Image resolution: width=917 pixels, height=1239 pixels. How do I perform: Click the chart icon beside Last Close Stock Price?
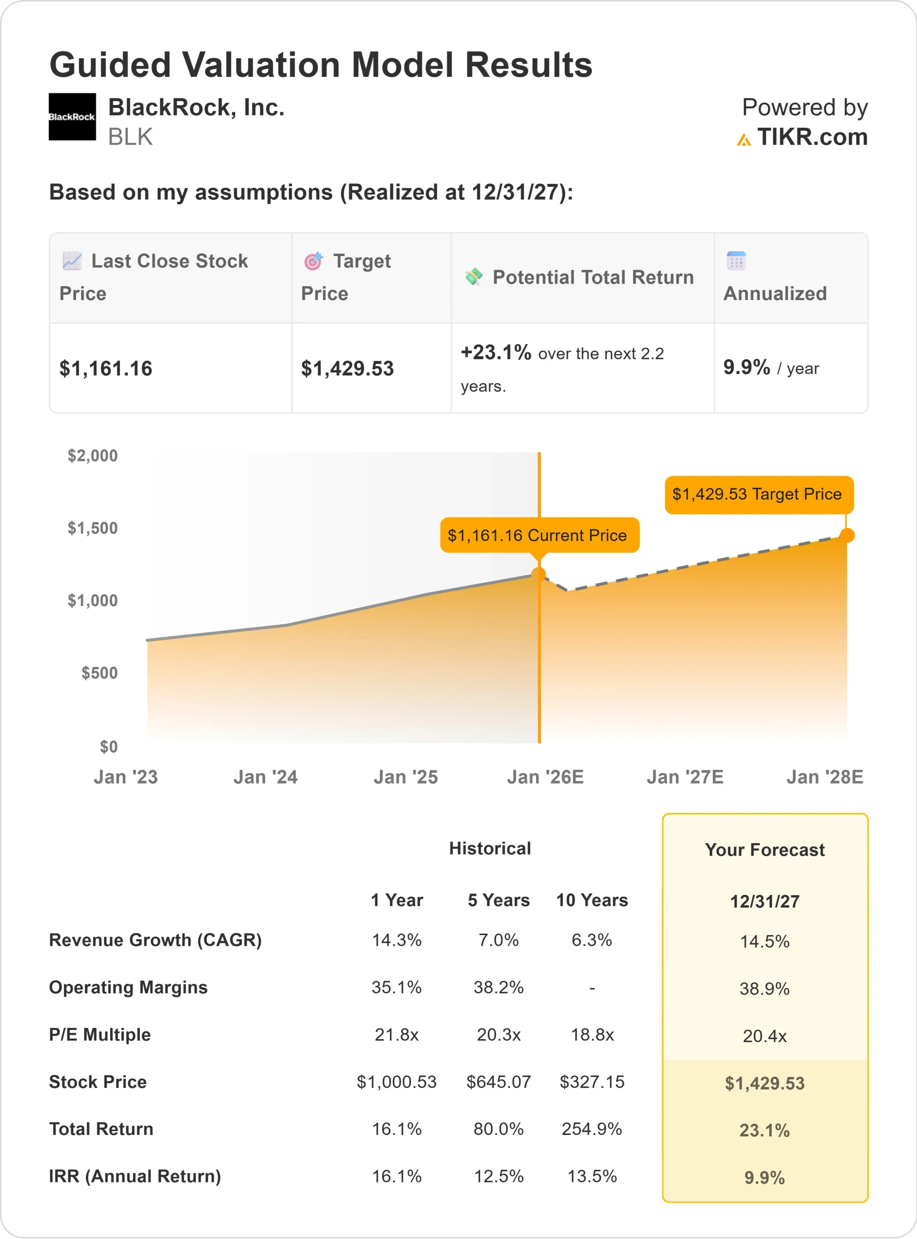point(72,261)
